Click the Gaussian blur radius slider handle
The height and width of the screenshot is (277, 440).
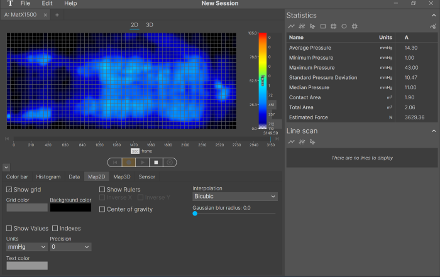[195, 214]
